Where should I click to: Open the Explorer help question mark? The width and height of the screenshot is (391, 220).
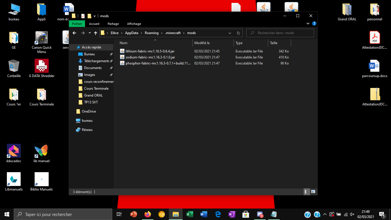pos(314,24)
